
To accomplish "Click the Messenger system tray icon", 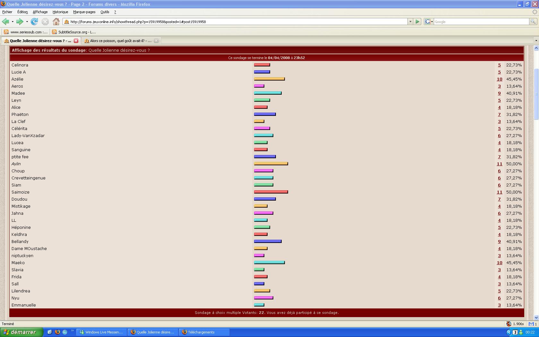I will coord(521,332).
